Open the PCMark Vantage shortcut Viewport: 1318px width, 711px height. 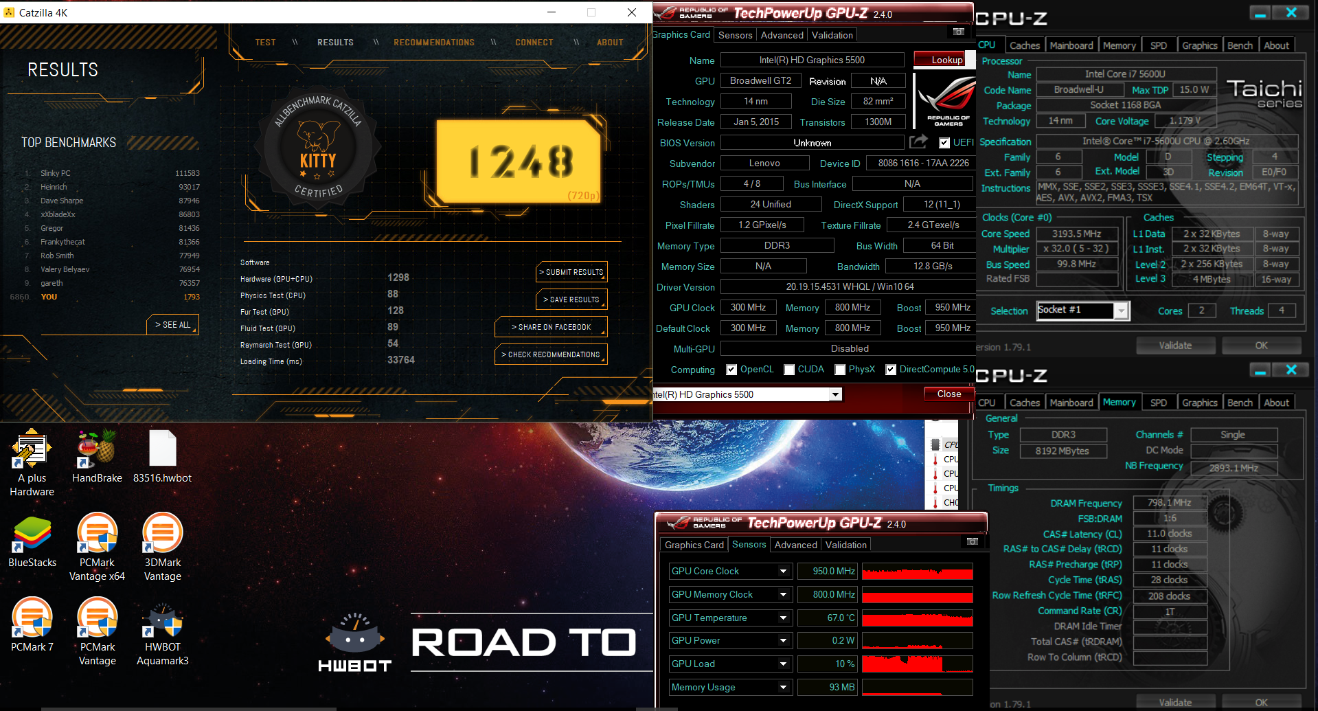(x=97, y=632)
